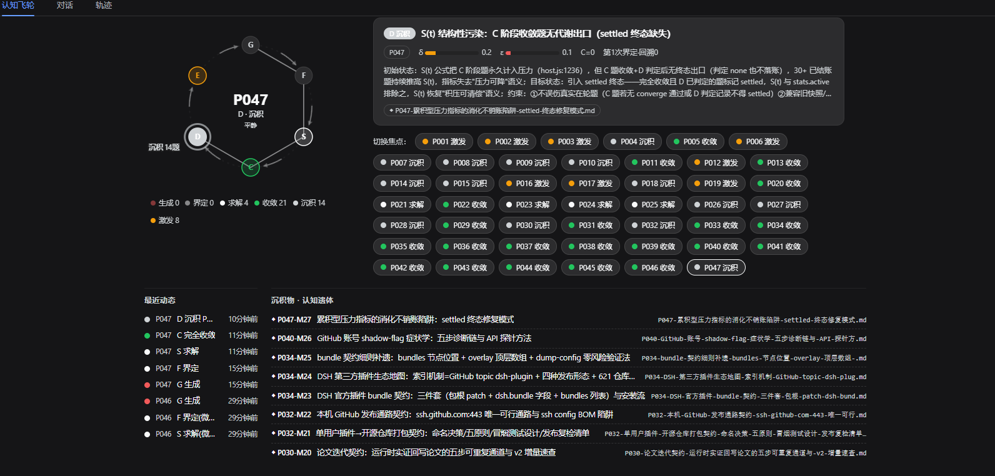Viewport: 995px width, 476px height.
Task: Select the P027 沉积 chip
Action: click(779, 205)
